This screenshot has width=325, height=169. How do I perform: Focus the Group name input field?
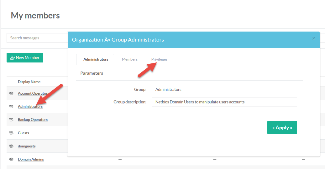tap(224, 89)
